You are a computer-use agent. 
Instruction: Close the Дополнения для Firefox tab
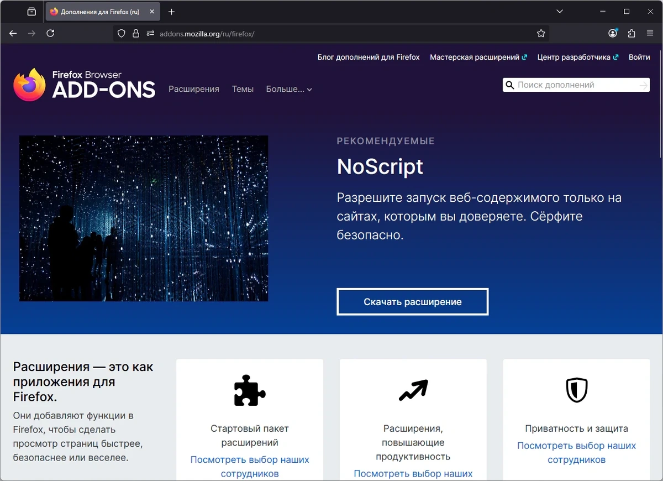[152, 12]
